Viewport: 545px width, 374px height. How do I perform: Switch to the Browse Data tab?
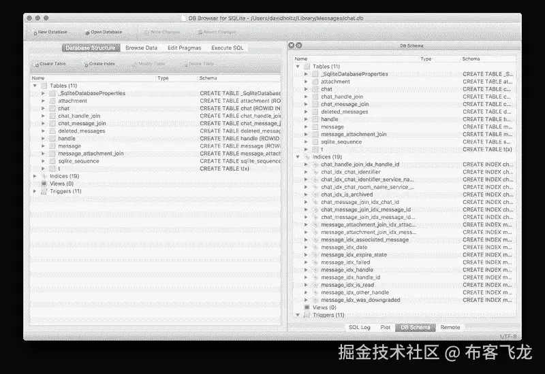[x=142, y=48]
